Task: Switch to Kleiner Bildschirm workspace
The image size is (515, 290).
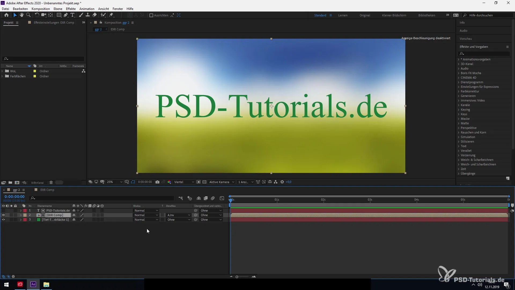Action: pyautogui.click(x=394, y=15)
